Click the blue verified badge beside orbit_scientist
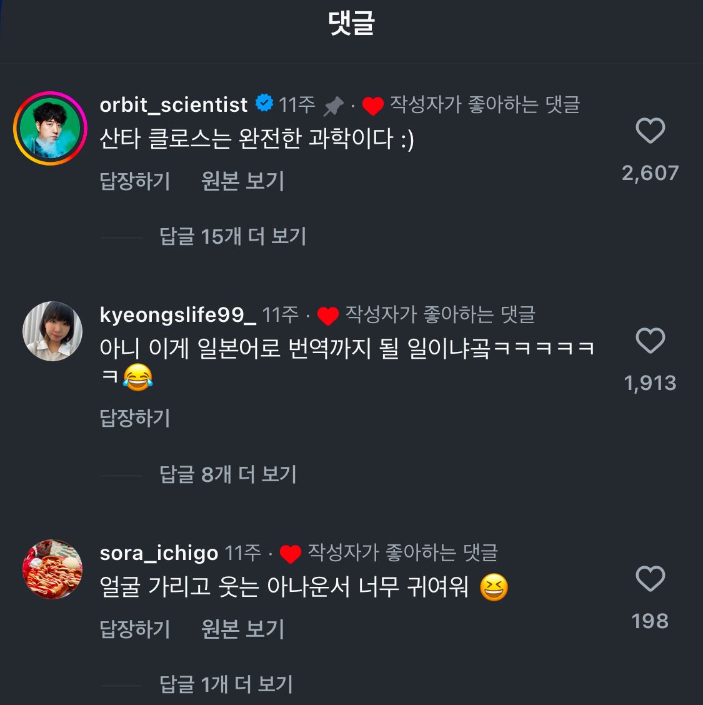Image resolution: width=703 pixels, height=705 pixels. tap(264, 103)
